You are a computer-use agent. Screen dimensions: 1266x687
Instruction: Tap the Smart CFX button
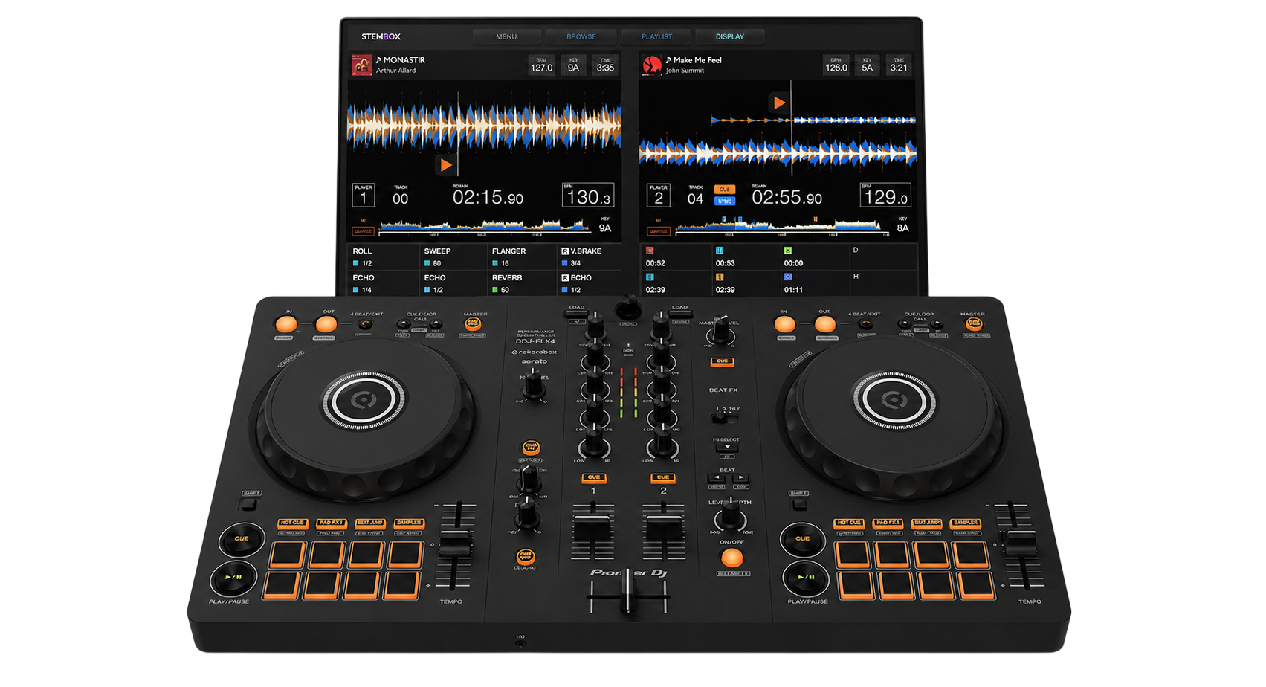click(x=531, y=448)
